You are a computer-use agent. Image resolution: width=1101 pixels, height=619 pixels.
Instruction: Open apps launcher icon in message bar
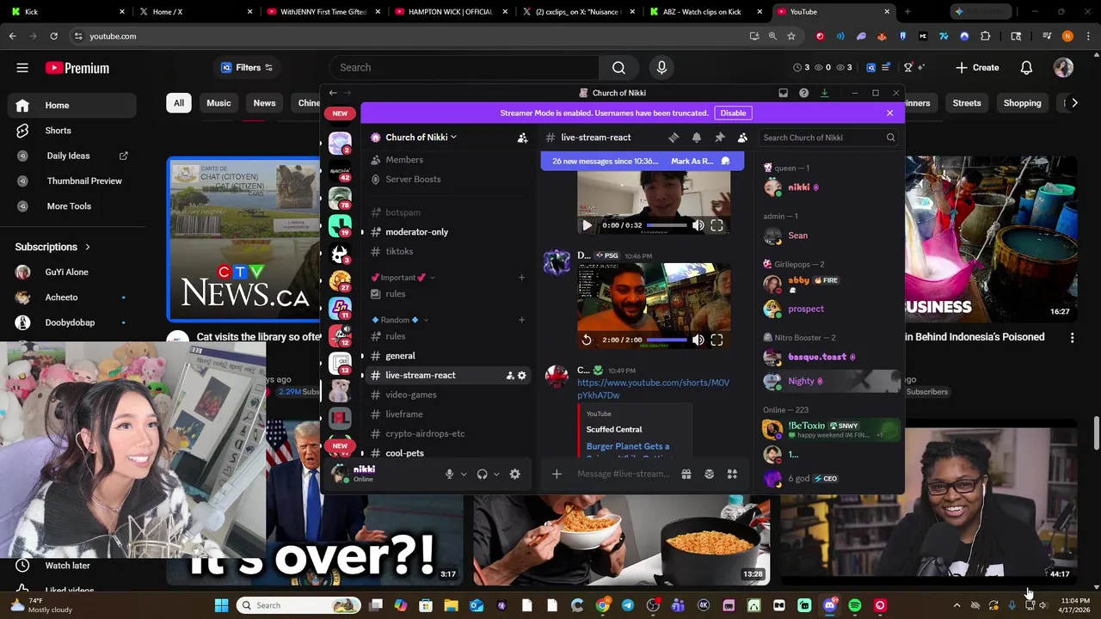point(732,474)
